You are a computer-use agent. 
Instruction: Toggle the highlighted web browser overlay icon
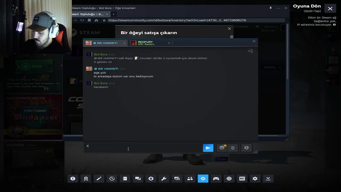(203, 179)
